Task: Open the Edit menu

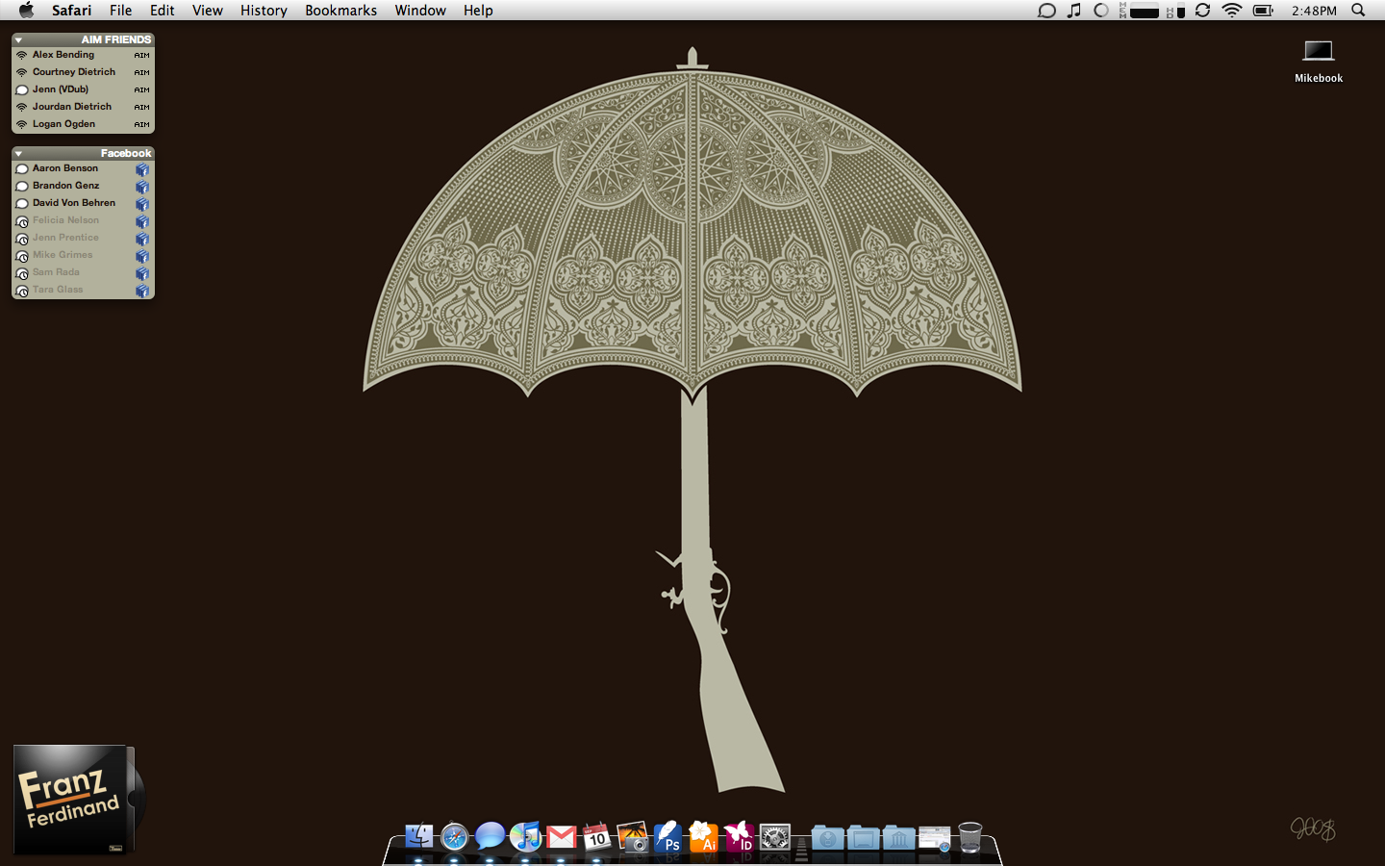Action: click(x=163, y=11)
